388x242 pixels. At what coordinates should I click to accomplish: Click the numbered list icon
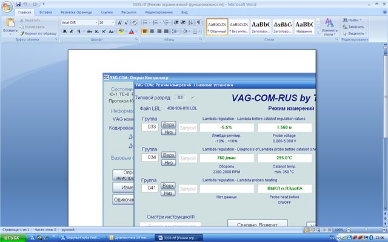point(155,23)
